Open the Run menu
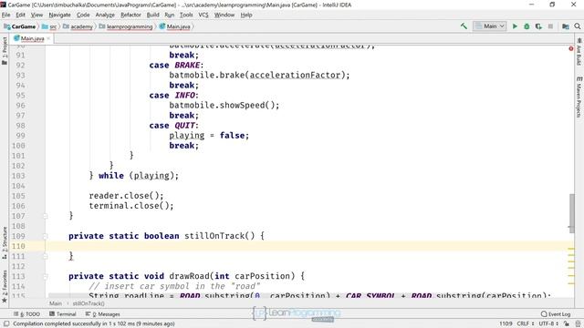The image size is (584, 328). pyautogui.click(x=170, y=15)
